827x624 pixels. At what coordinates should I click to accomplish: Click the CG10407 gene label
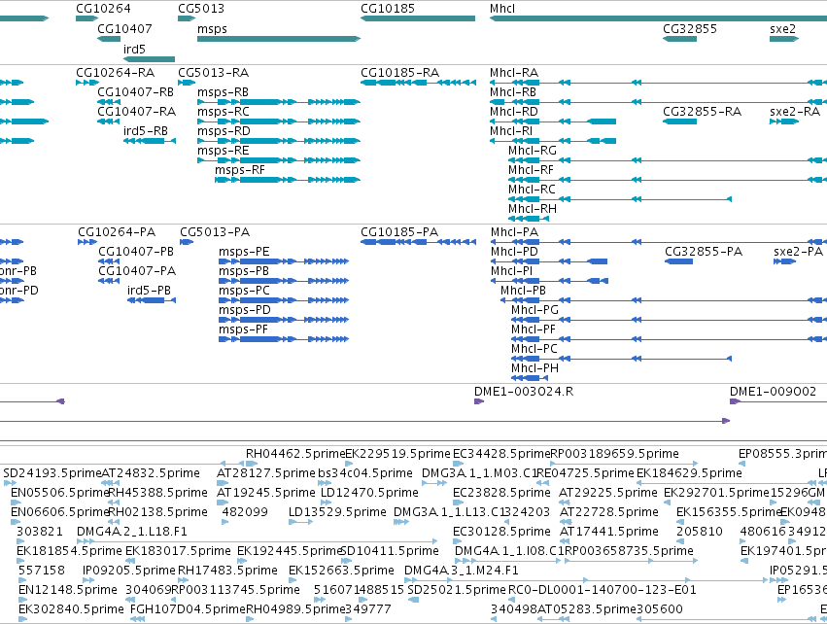tap(124, 29)
